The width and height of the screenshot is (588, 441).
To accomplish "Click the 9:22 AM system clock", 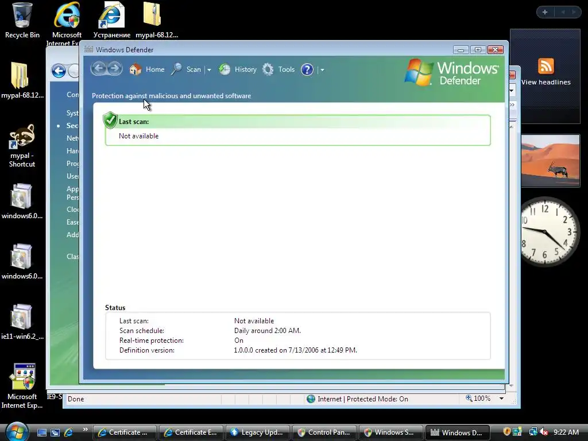I will tap(566, 432).
